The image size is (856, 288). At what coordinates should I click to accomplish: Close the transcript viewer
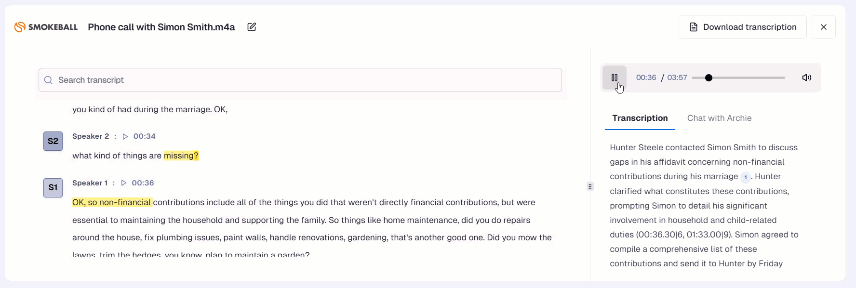tap(823, 27)
